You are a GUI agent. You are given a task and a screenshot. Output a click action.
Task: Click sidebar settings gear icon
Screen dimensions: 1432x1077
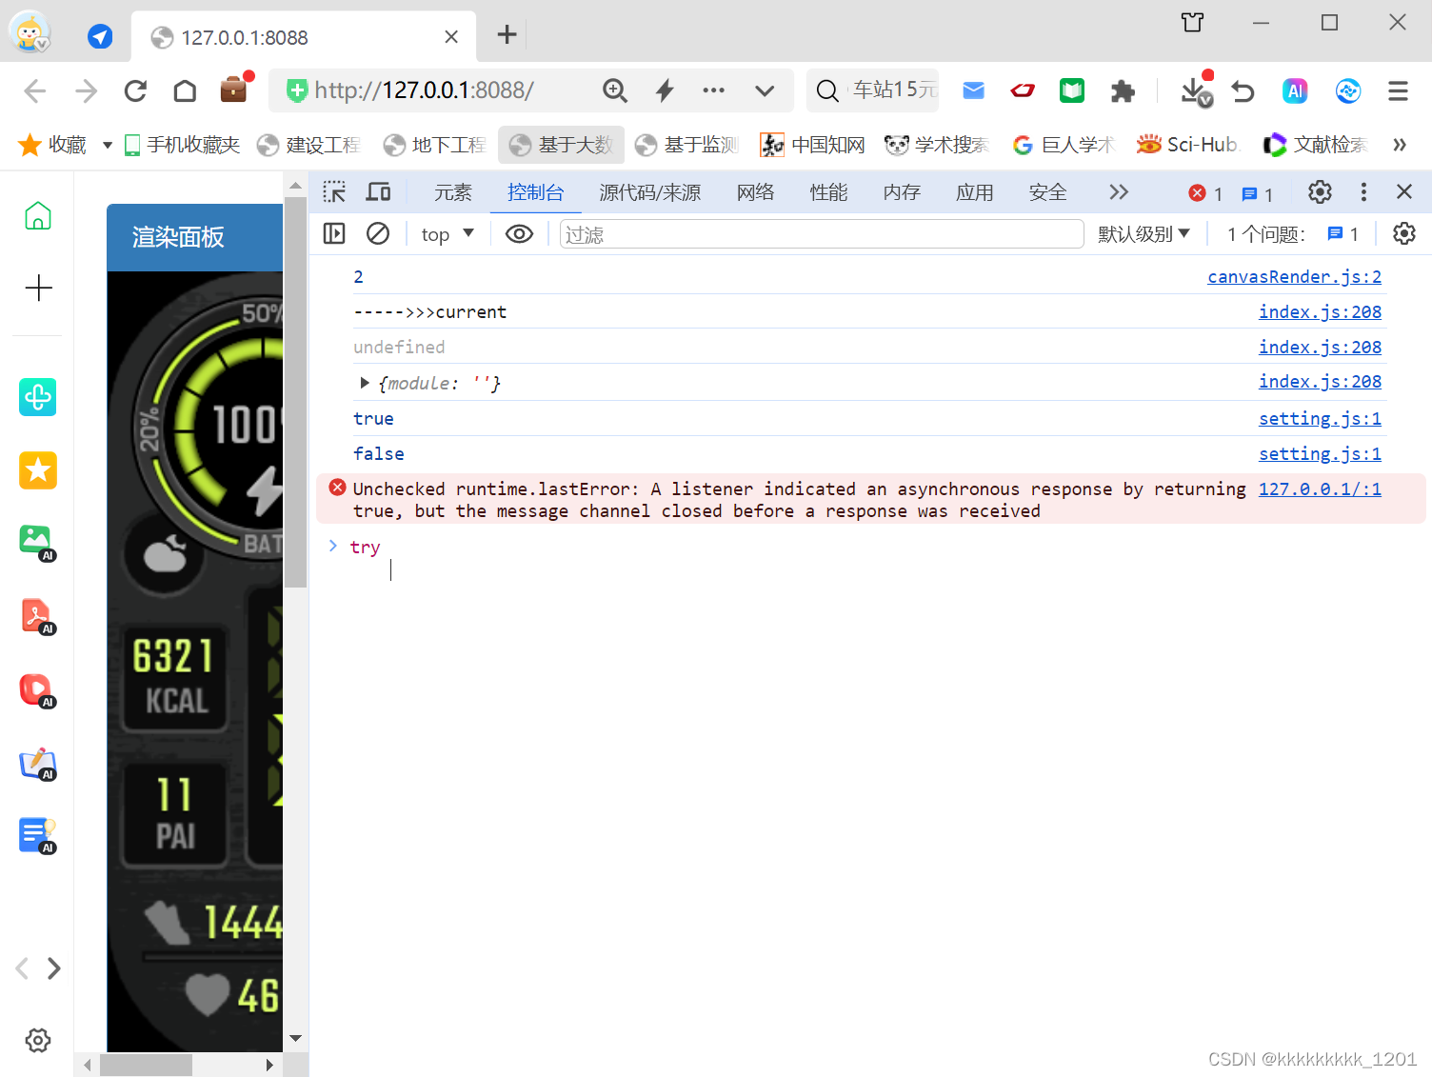coord(38,1040)
